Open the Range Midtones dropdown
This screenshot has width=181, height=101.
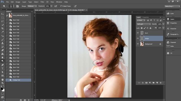32,6
